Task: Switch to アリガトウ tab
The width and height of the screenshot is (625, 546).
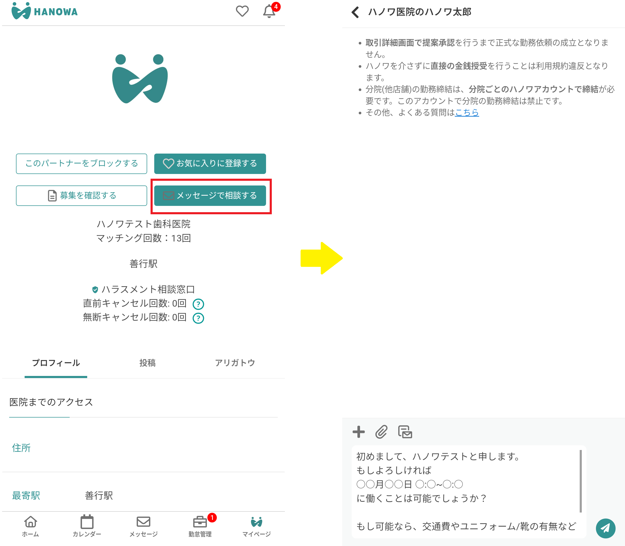Action: tap(235, 363)
